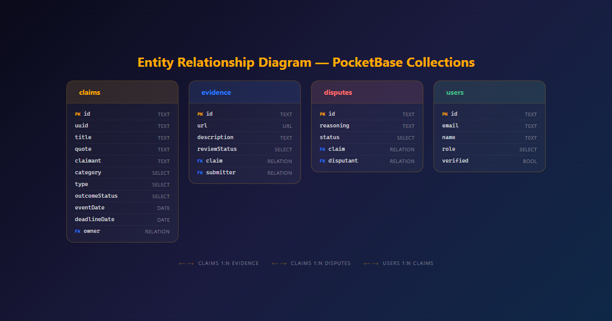
Task: Click the email field in users
Action: pyautogui.click(x=490, y=126)
